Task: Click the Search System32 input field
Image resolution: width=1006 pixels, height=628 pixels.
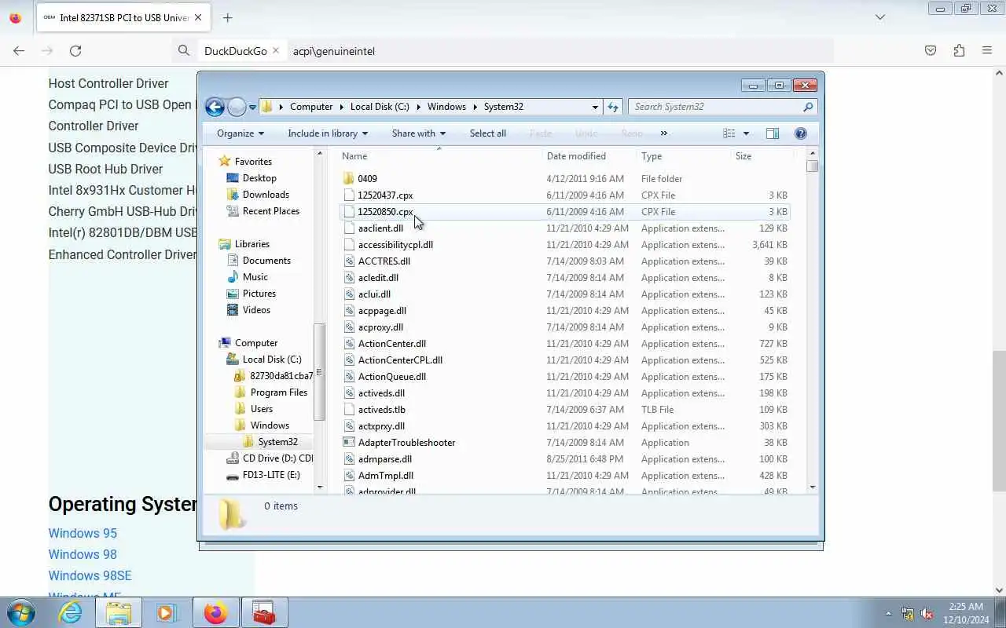Action: (x=716, y=107)
